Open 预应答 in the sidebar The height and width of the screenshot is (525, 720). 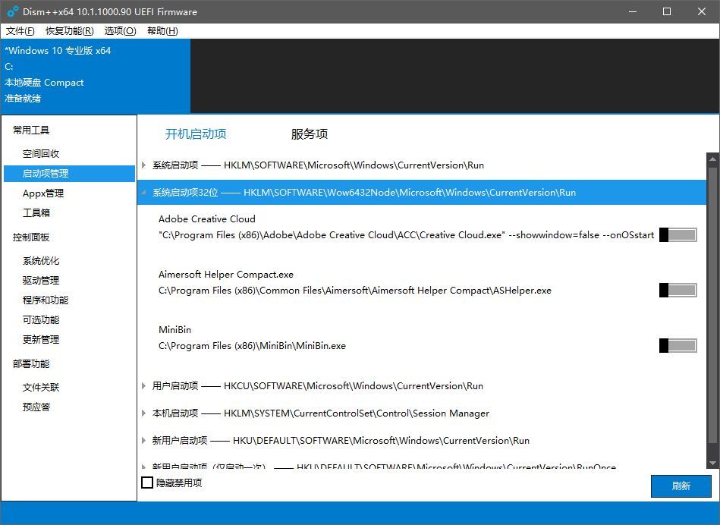(x=36, y=407)
